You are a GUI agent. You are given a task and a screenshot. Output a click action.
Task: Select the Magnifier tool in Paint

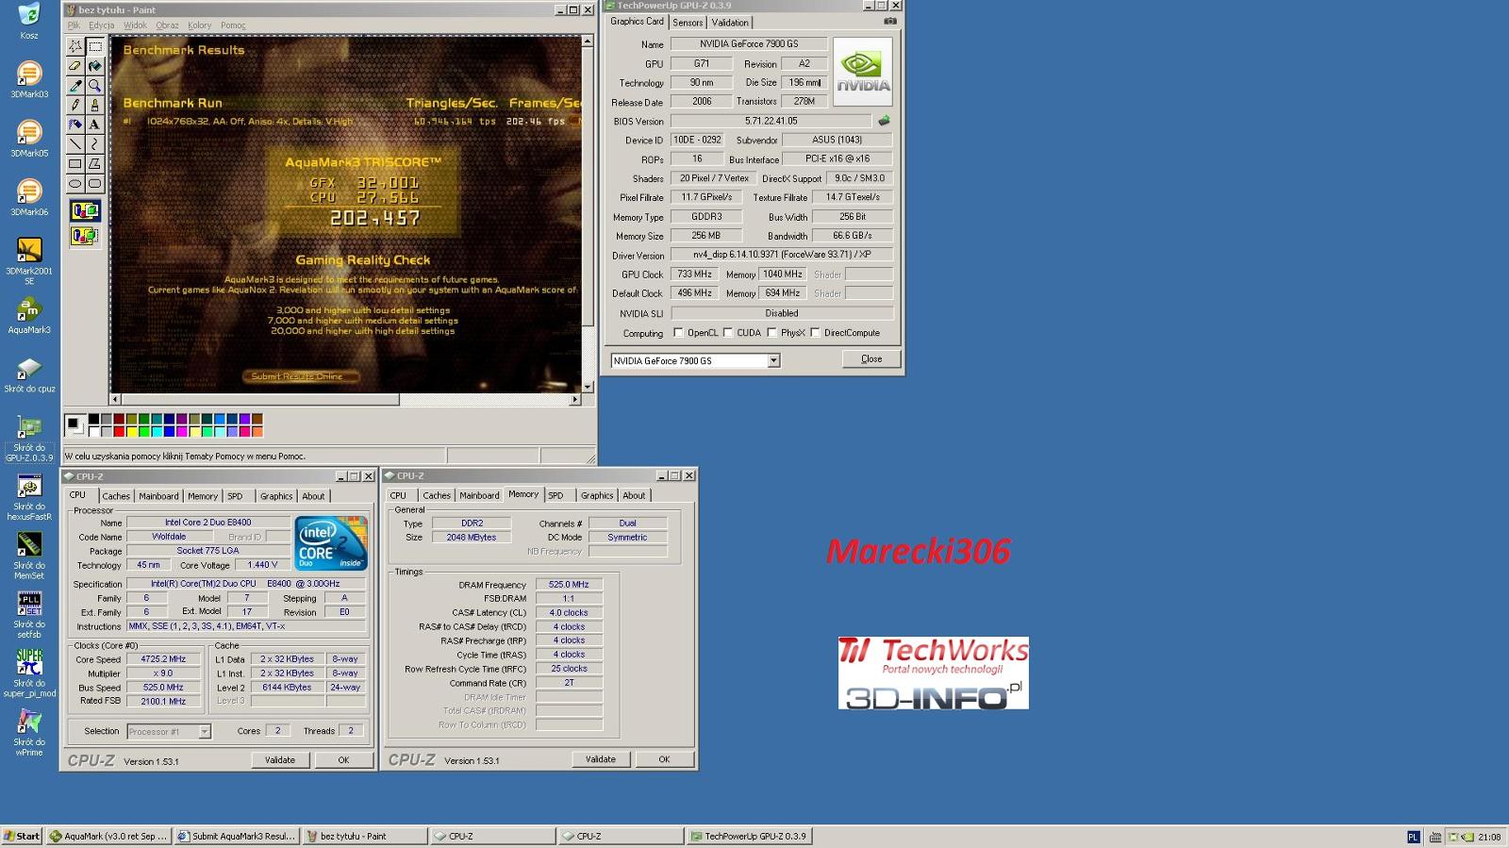95,86
